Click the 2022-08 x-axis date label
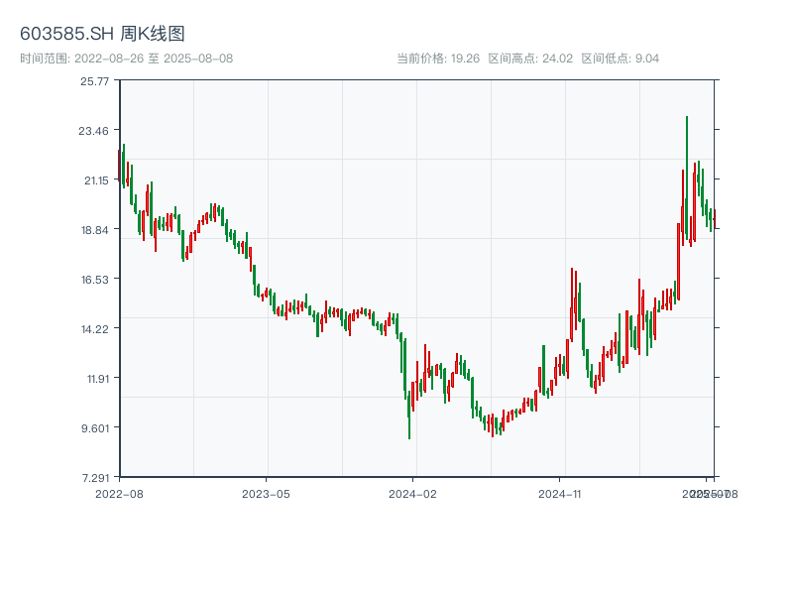The width and height of the screenshot is (793, 595). (119, 493)
